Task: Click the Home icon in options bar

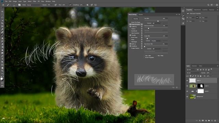Action: 3,5
